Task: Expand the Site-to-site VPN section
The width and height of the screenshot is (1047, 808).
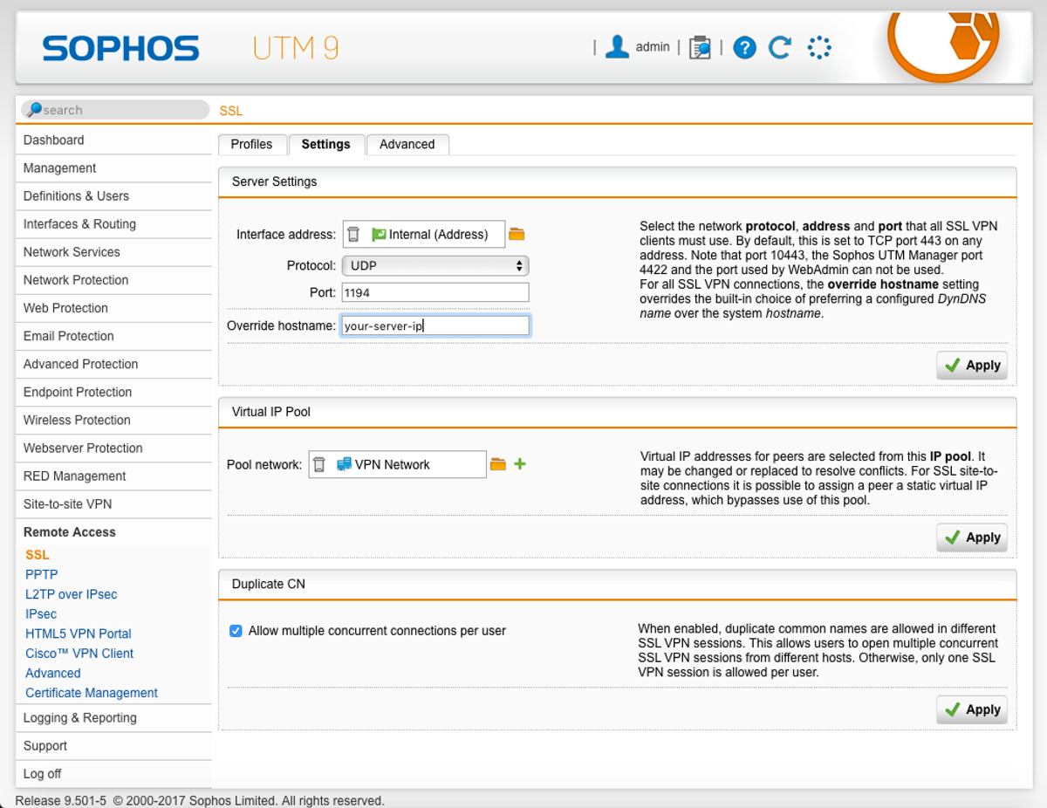Action: coord(67,504)
